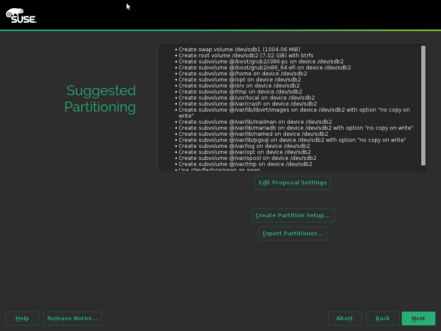Go Back to previous step
Screen dimensions: 441x331
coord(382,319)
